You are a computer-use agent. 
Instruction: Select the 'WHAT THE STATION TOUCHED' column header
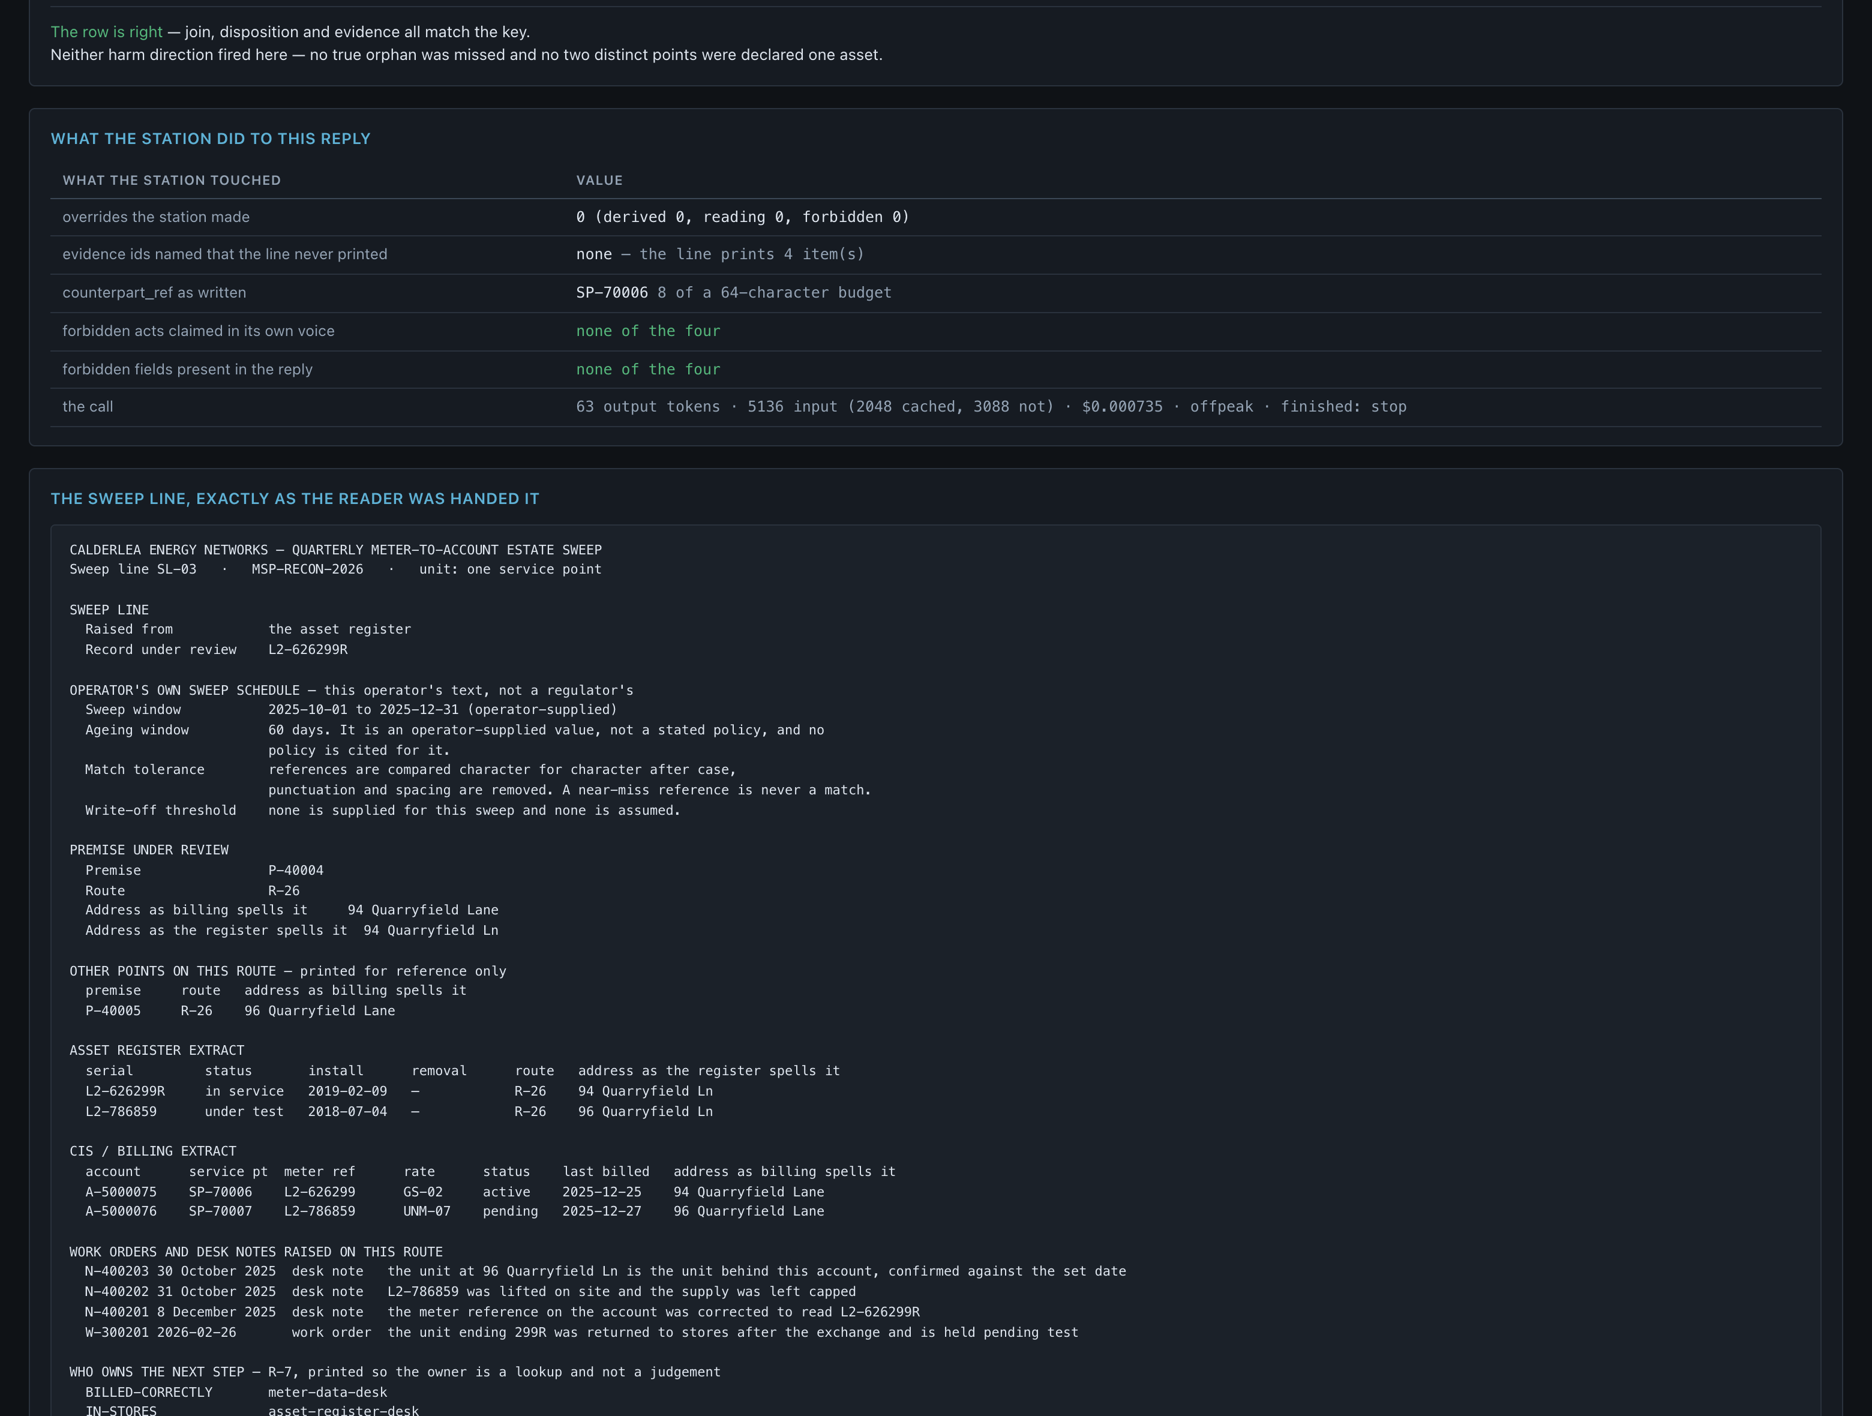click(x=172, y=180)
